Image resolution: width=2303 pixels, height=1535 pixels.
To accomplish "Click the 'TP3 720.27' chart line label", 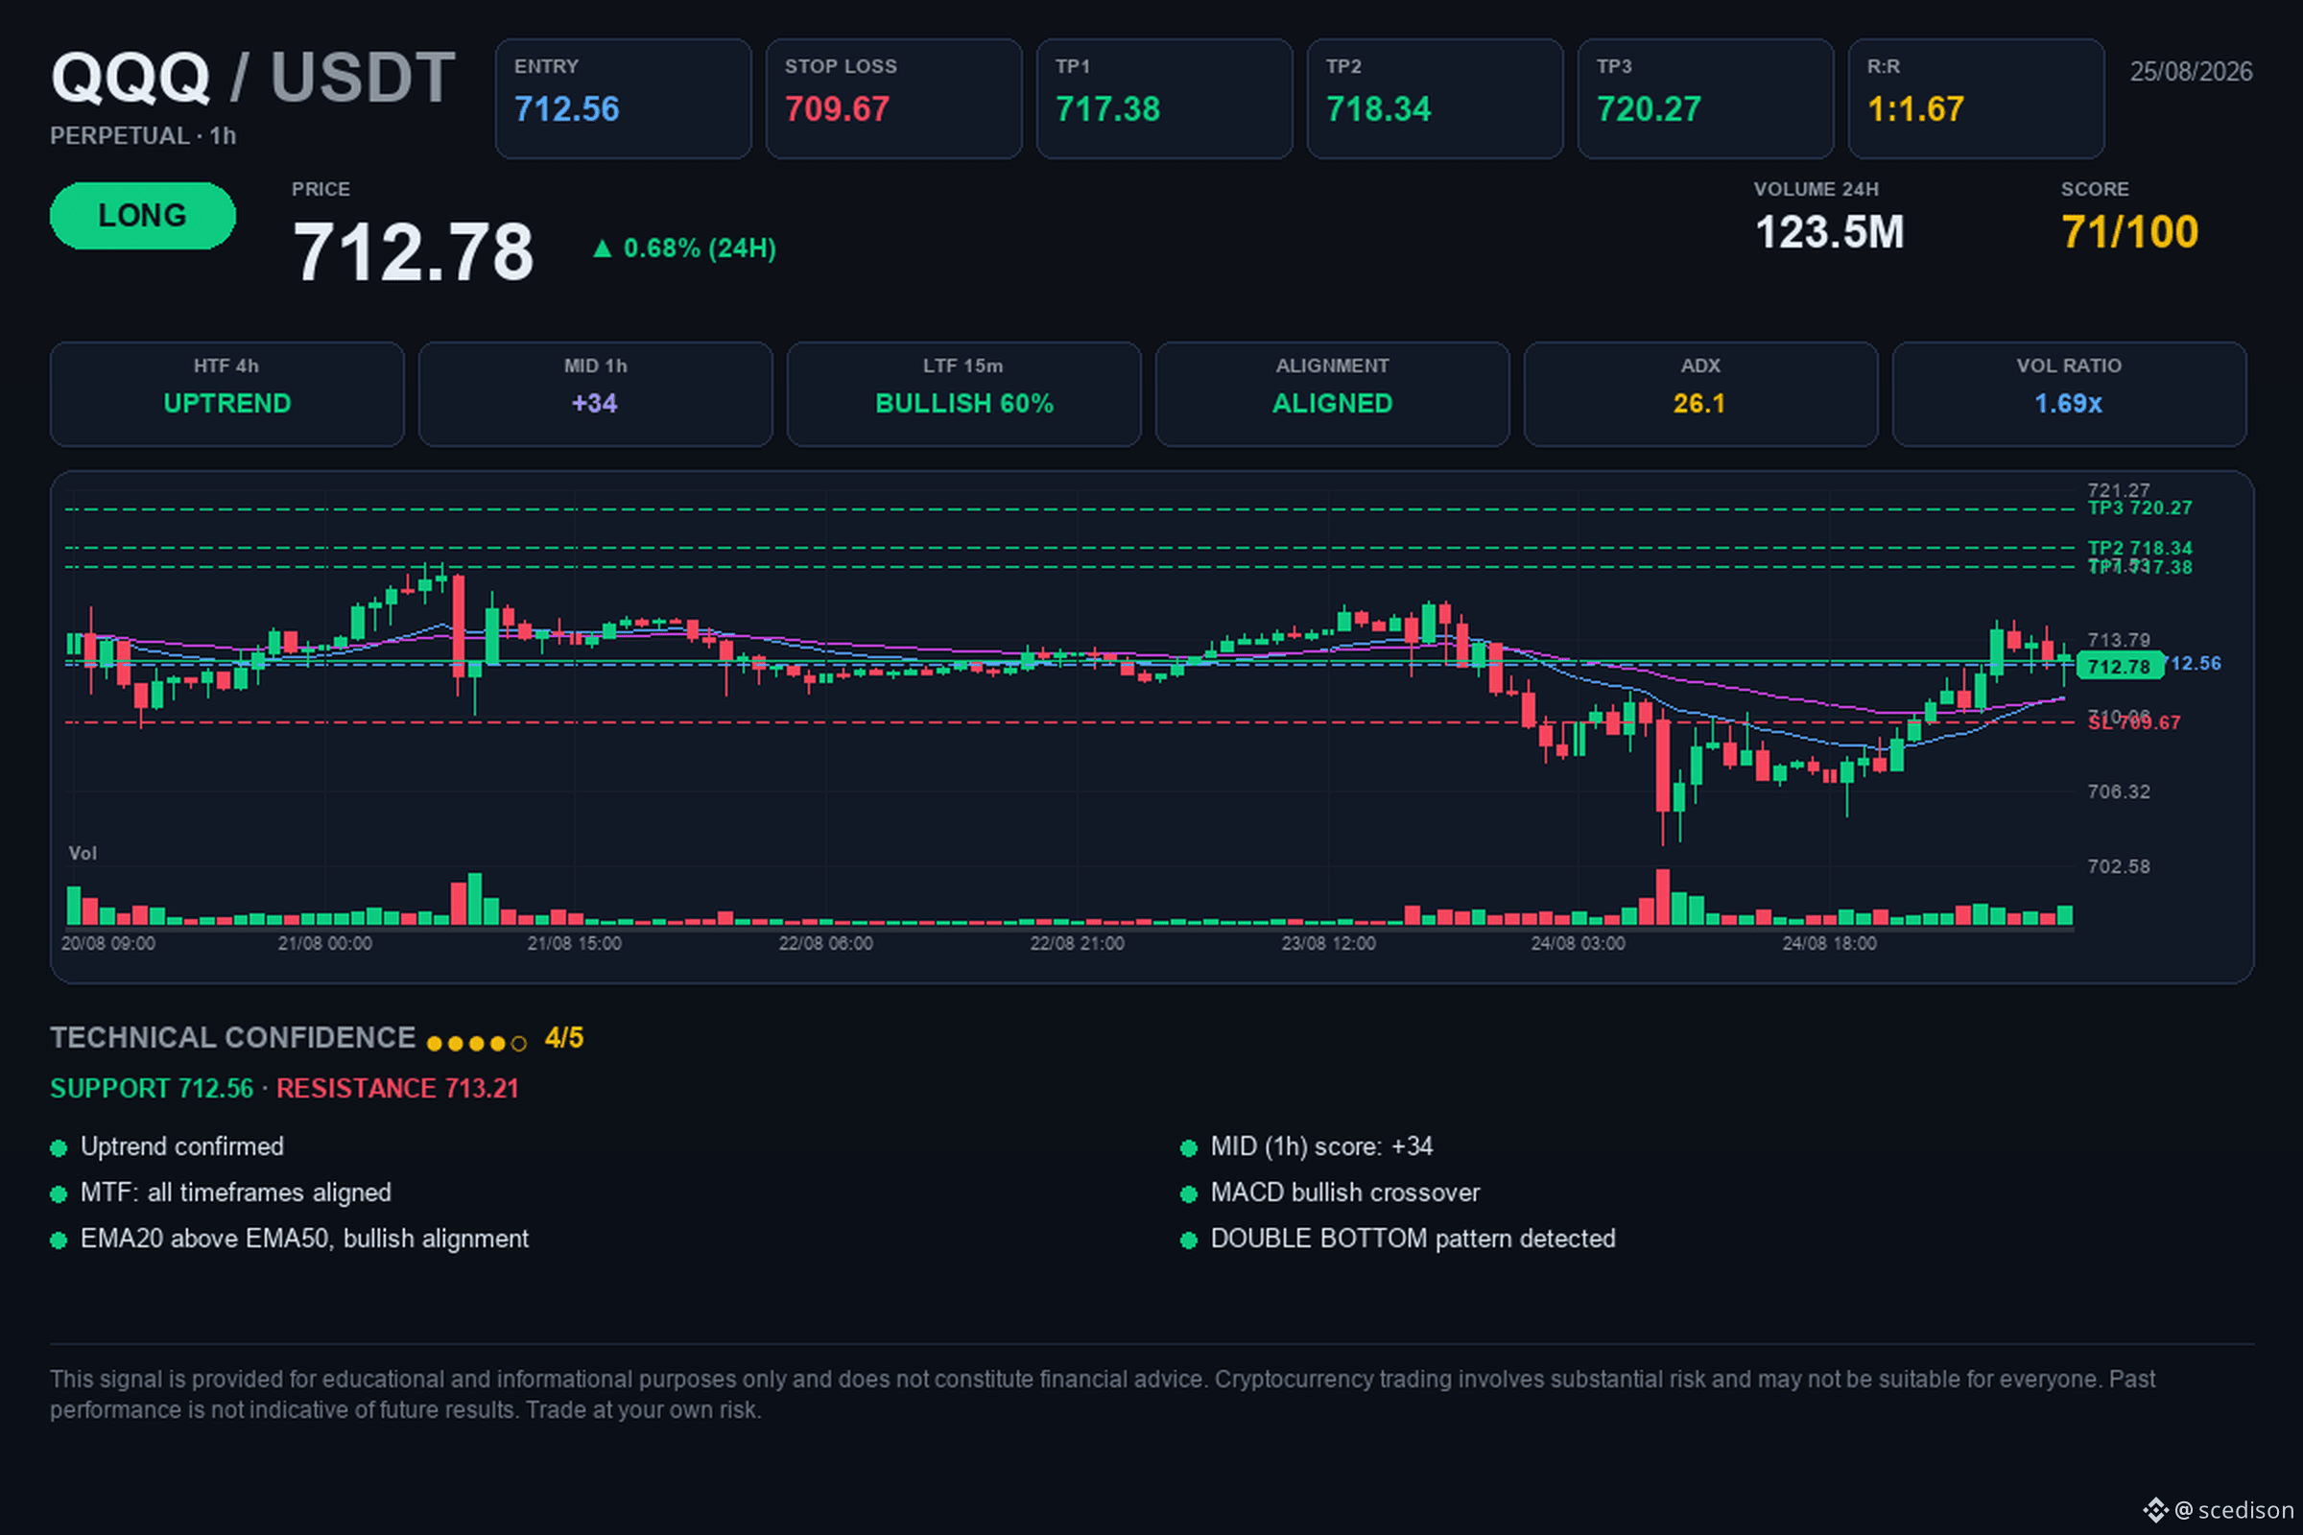I will pyautogui.click(x=2140, y=508).
